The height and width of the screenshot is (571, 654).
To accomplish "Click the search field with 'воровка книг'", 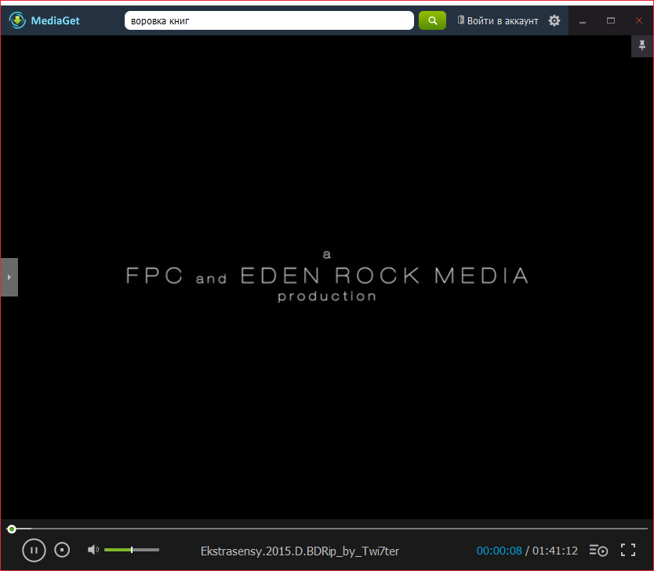I will click(x=269, y=20).
